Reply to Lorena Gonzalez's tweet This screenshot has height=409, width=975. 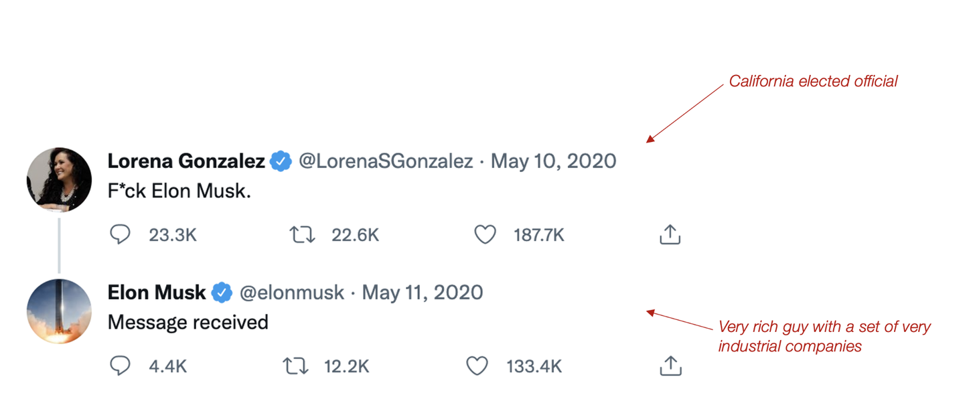tap(120, 234)
